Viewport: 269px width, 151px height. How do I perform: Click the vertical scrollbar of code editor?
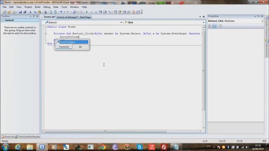pyautogui.click(x=203, y=70)
